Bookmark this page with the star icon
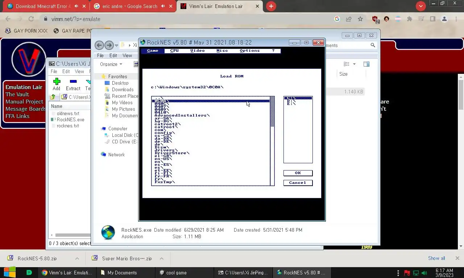This screenshot has width=464, height=278. (x=360, y=19)
